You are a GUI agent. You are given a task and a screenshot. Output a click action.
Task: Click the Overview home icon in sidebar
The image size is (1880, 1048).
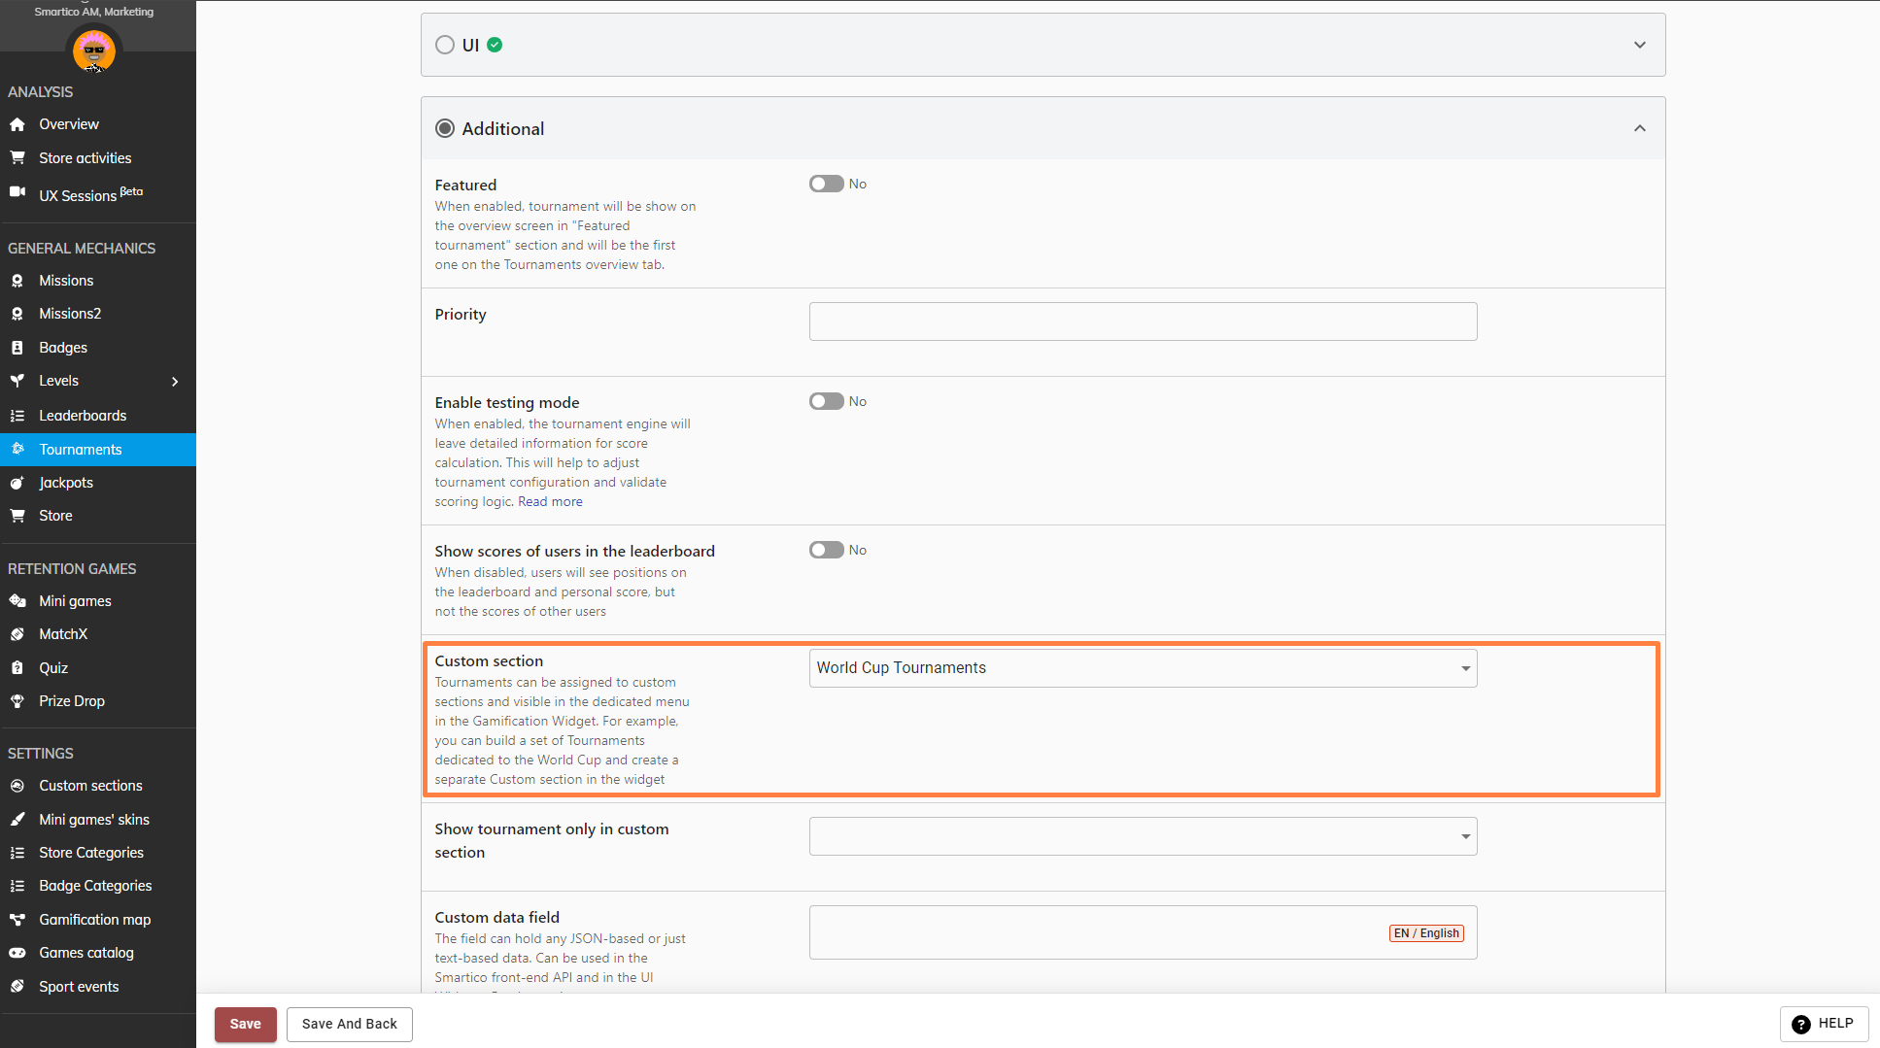click(x=17, y=124)
